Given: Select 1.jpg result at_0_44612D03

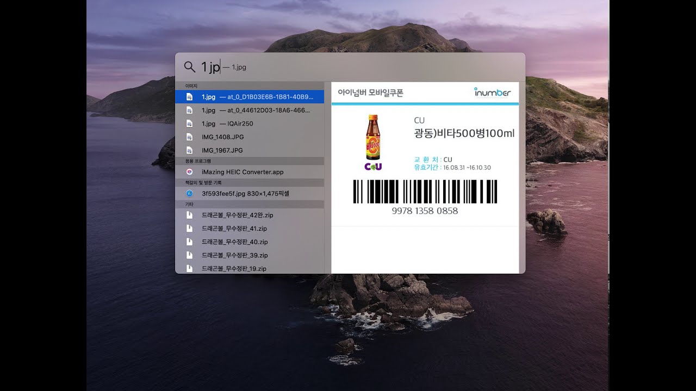Looking at the screenshot, I should [x=250, y=110].
